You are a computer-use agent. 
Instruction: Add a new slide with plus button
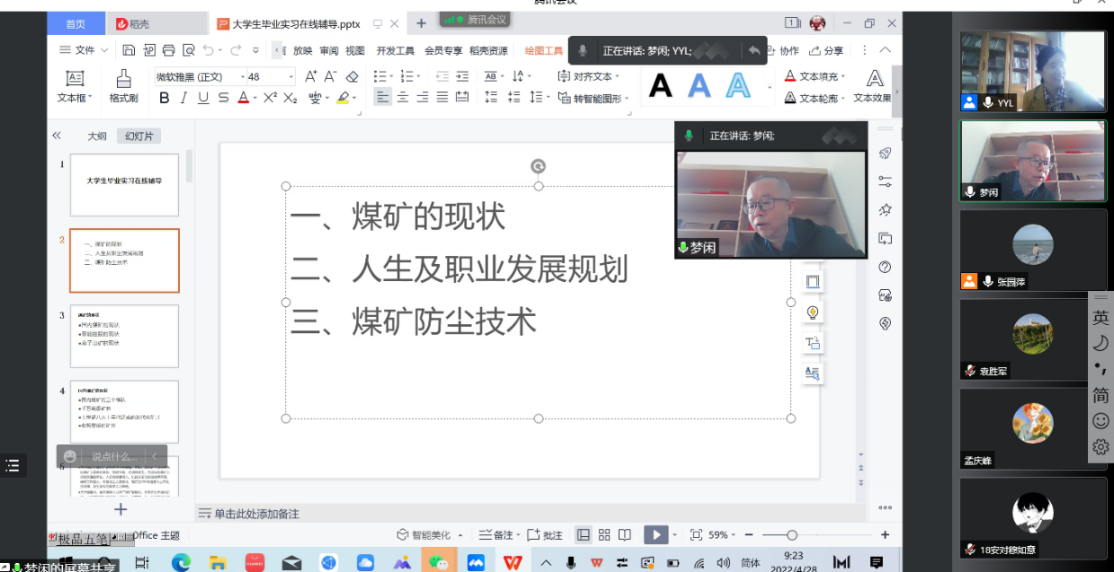(120, 509)
